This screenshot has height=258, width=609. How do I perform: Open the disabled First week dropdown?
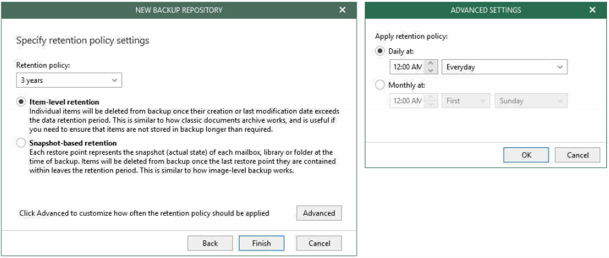click(465, 100)
